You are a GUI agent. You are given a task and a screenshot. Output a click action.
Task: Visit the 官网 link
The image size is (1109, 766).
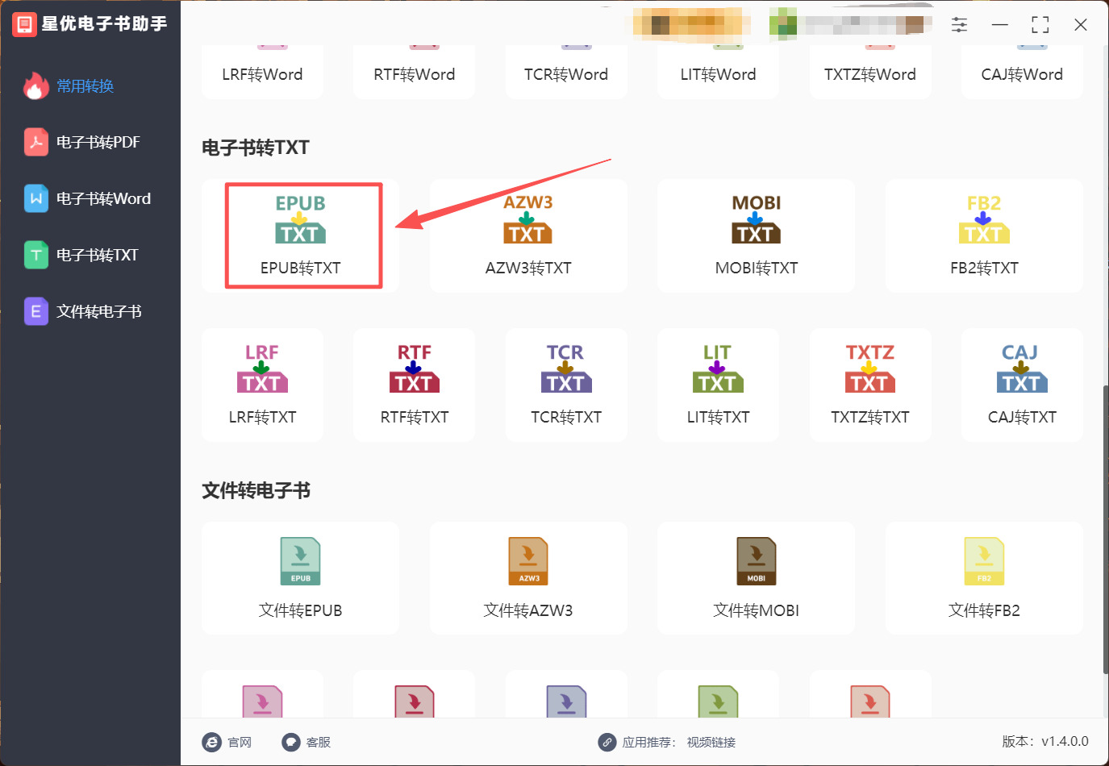[x=227, y=742]
